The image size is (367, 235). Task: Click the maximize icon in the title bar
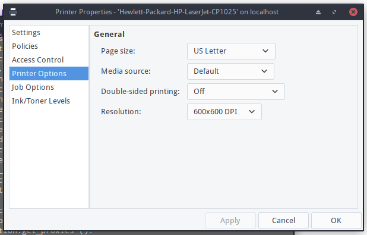(334, 12)
